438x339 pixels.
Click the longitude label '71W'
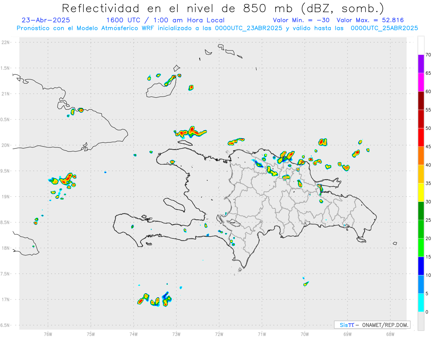click(262, 334)
